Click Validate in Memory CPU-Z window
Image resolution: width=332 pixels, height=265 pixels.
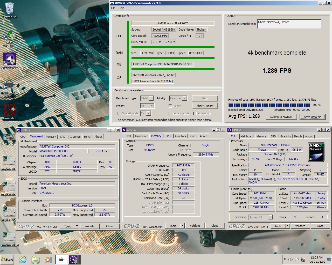coord(195,226)
